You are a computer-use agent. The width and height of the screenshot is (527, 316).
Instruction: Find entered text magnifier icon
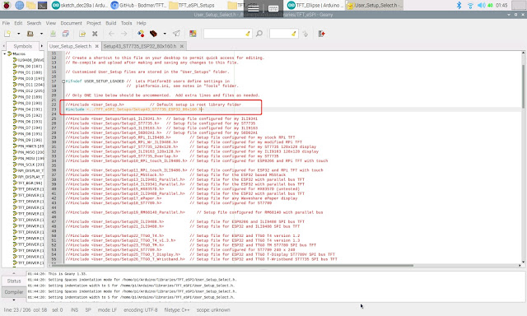point(259,34)
